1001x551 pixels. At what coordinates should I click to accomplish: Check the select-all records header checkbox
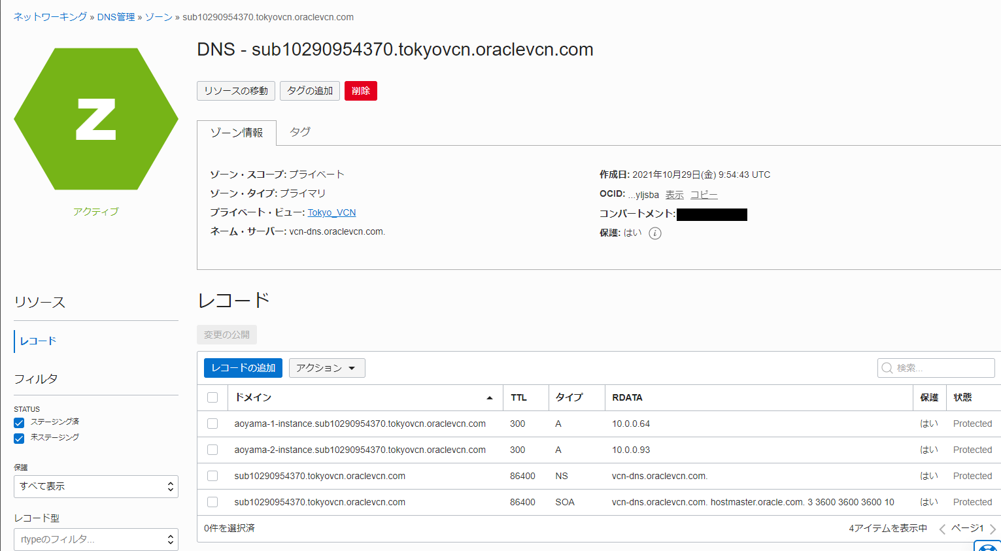[x=212, y=397]
